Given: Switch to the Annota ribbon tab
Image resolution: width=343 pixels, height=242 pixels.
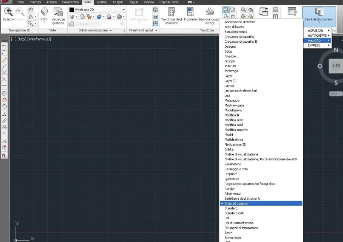Looking at the screenshot, I should coord(51,2).
